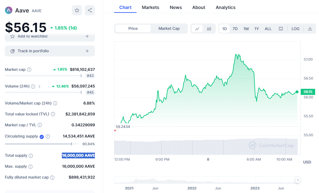Click the #45 volume rank badge
This screenshot has height=193, width=319.
[x=90, y=92]
